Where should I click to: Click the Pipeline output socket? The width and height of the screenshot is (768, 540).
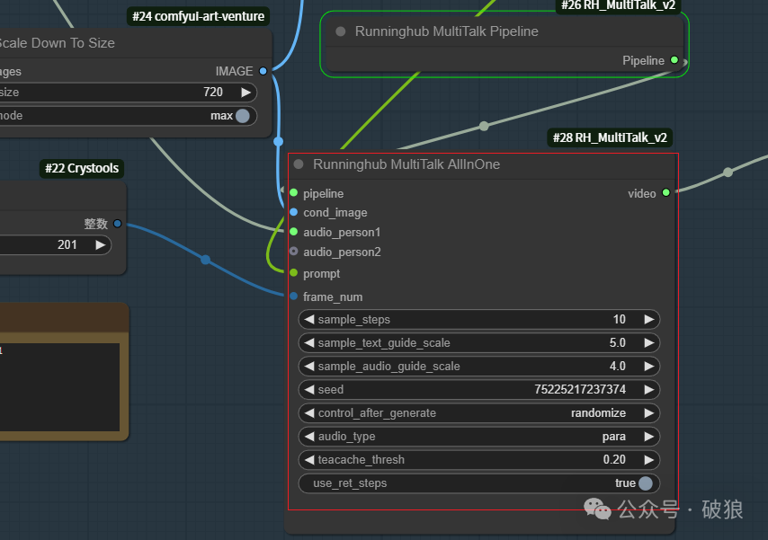pyautogui.click(x=674, y=60)
